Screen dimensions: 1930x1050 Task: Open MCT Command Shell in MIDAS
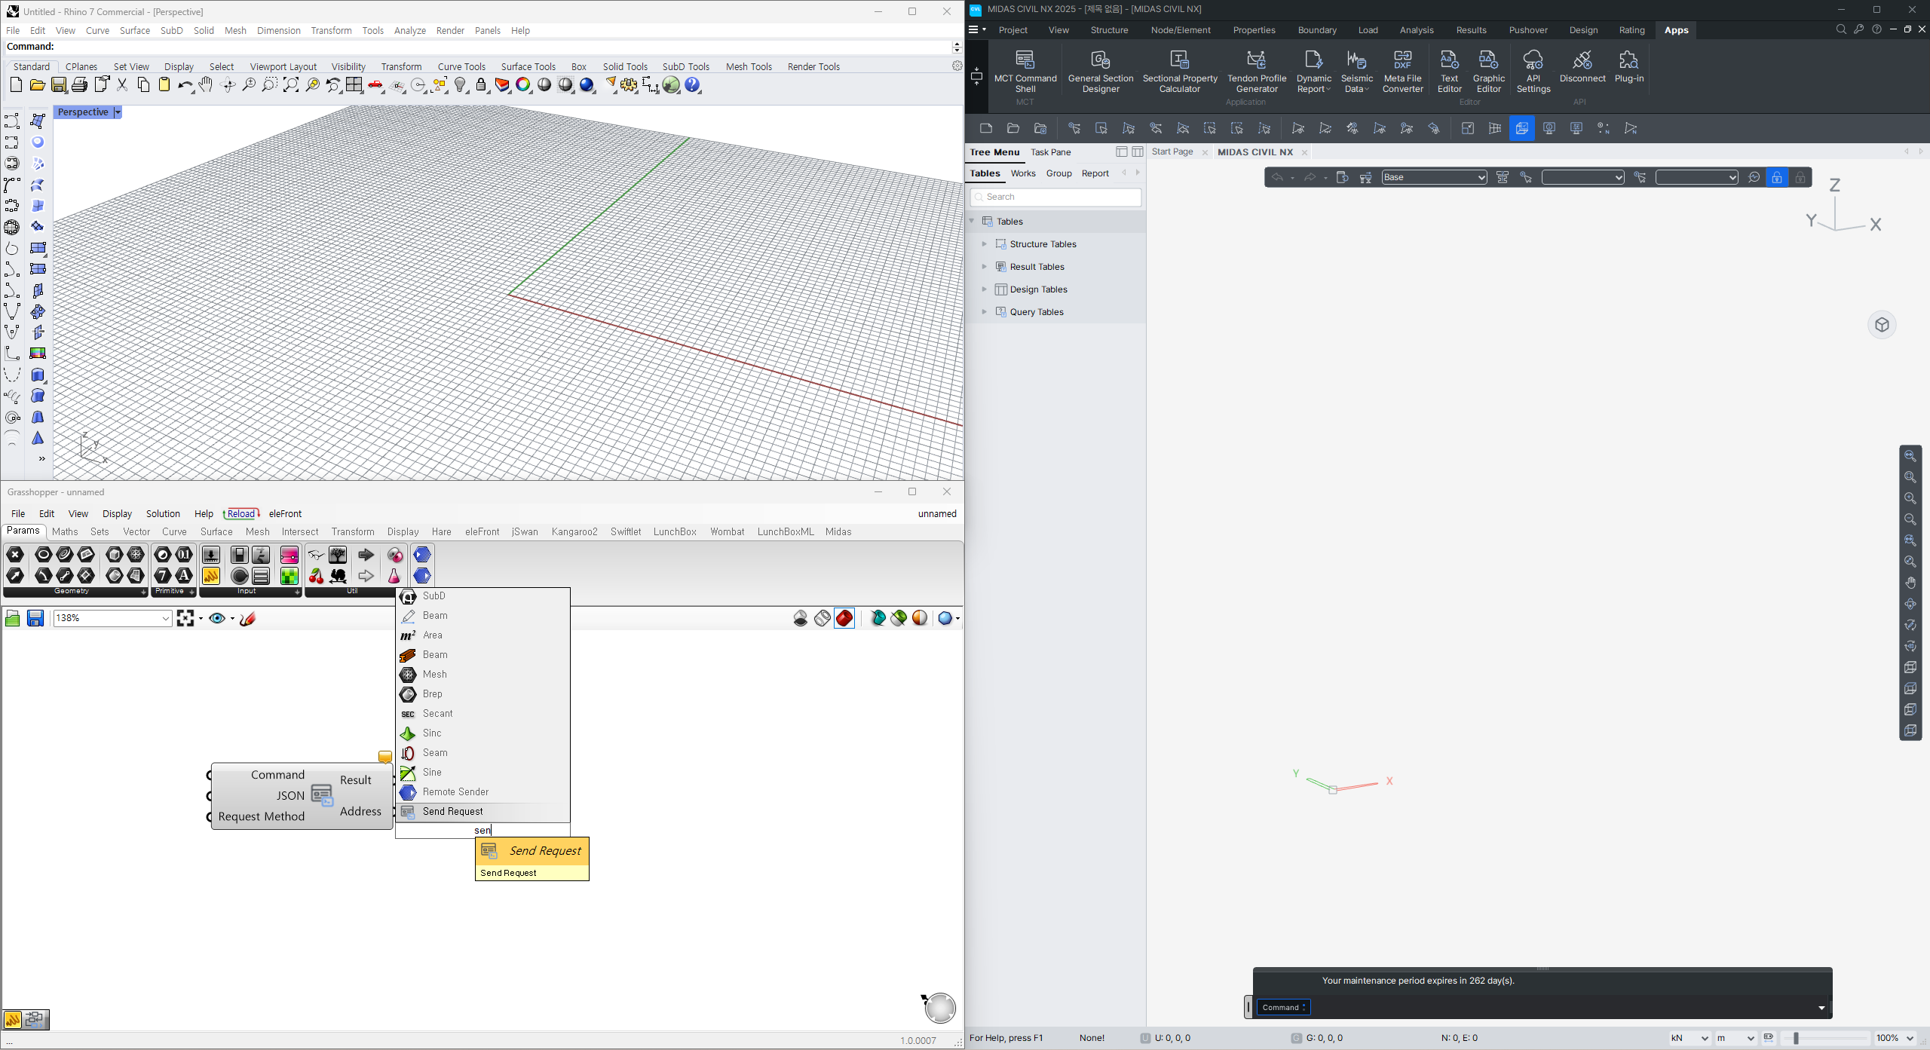1025,71
